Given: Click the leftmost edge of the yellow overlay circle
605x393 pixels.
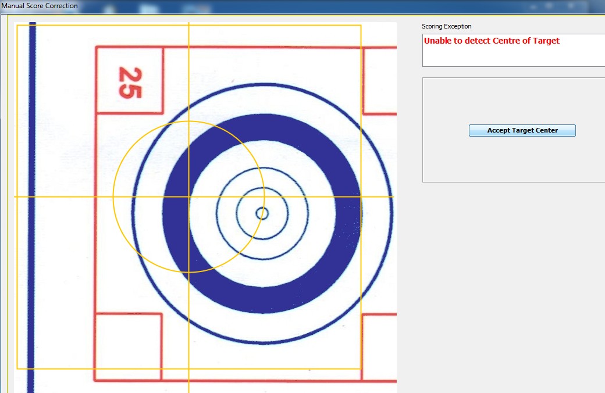Looking at the screenshot, I should point(113,196).
